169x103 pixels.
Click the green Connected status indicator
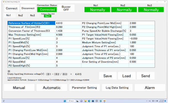[47, 10]
